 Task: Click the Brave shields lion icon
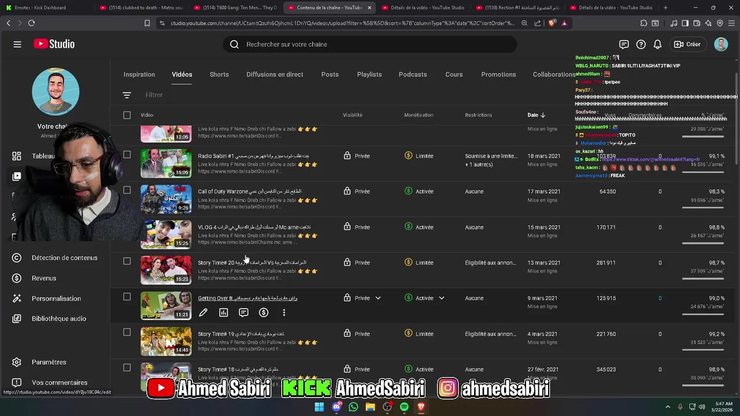[x=552, y=23]
